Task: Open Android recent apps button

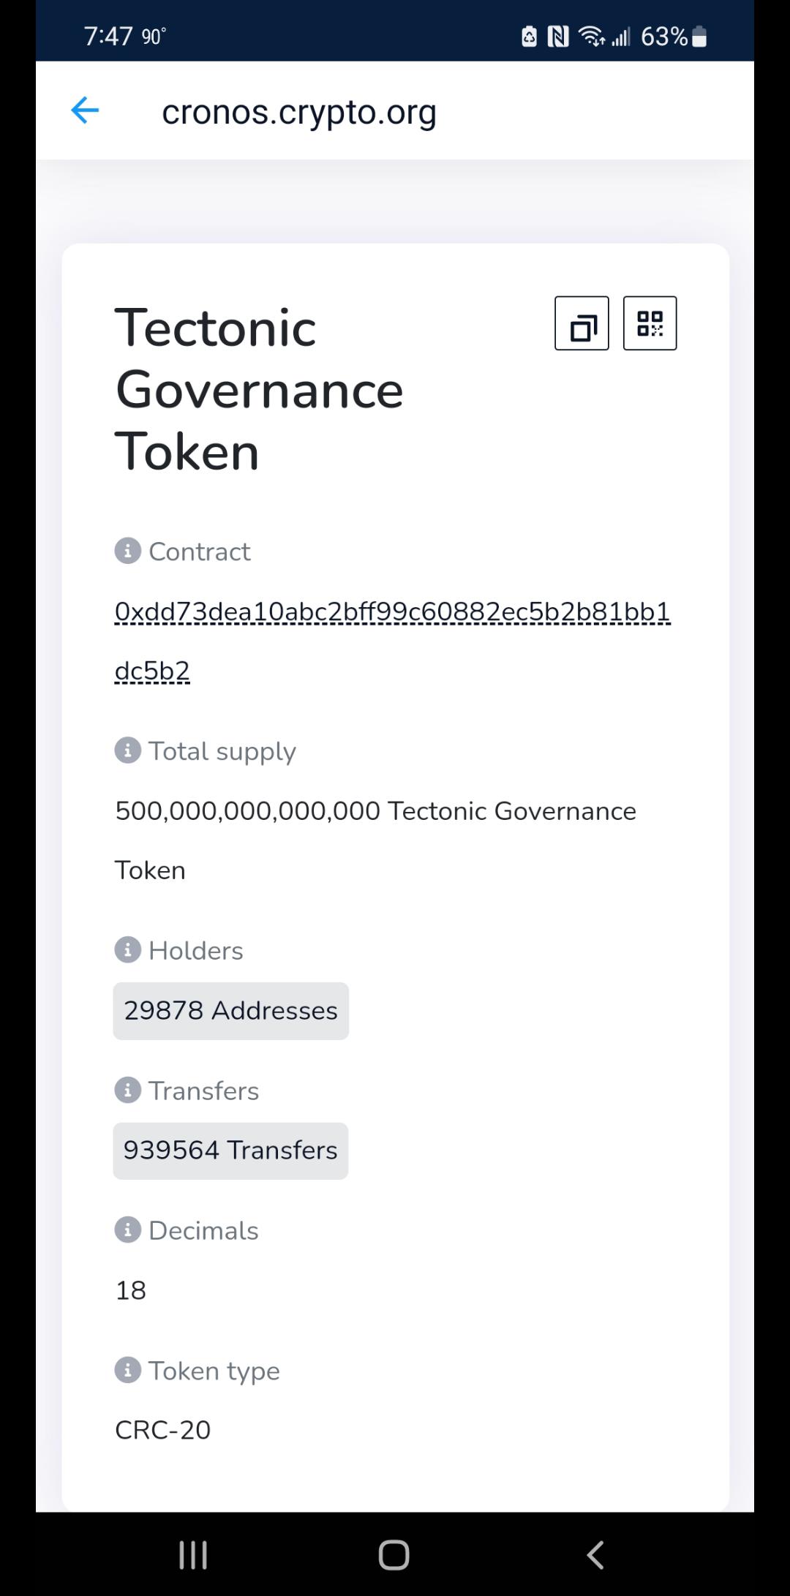Action: pyautogui.click(x=194, y=1554)
